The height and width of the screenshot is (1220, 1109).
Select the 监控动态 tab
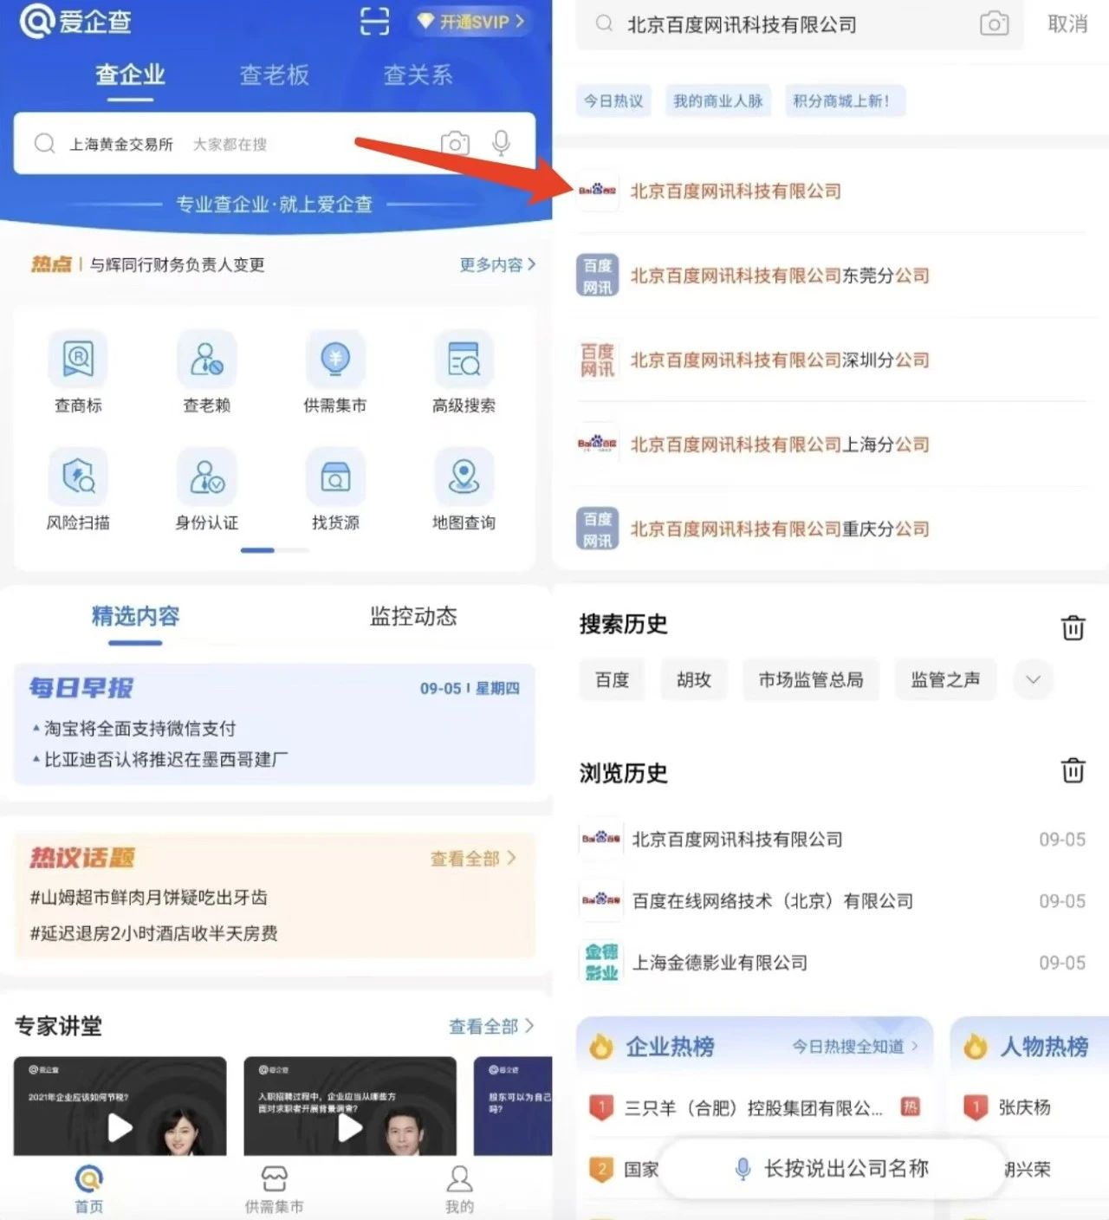pos(413,617)
